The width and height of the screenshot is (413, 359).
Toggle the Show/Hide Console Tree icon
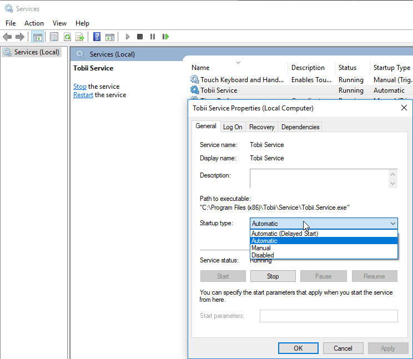coord(37,37)
